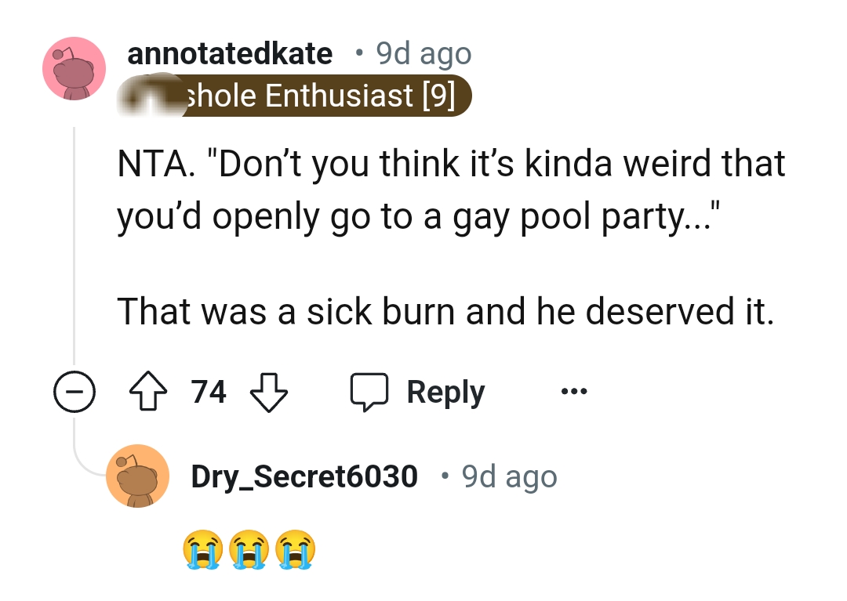Click the last crying emoji in the reply

pos(296,549)
